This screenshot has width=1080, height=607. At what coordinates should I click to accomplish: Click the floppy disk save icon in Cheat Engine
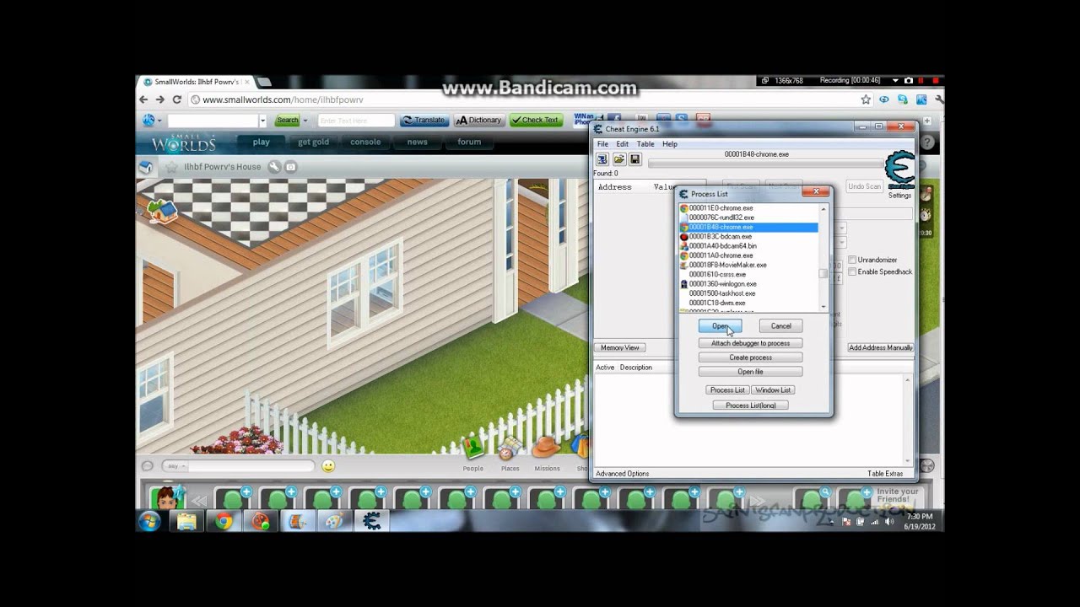634,159
